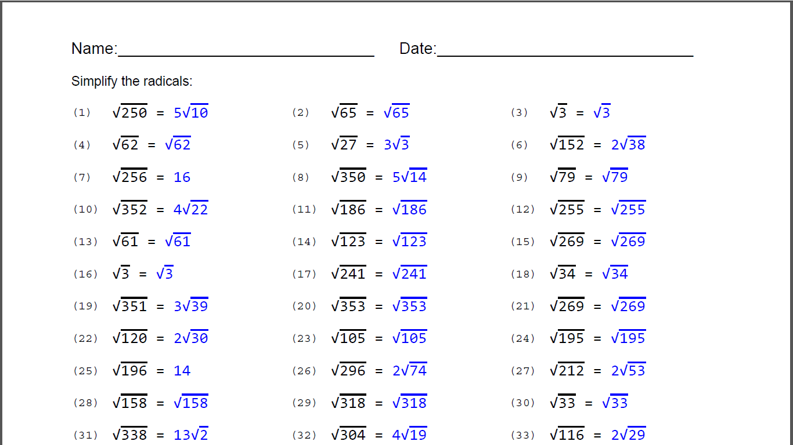
Task: Click the black radical √250
Action: (130, 112)
